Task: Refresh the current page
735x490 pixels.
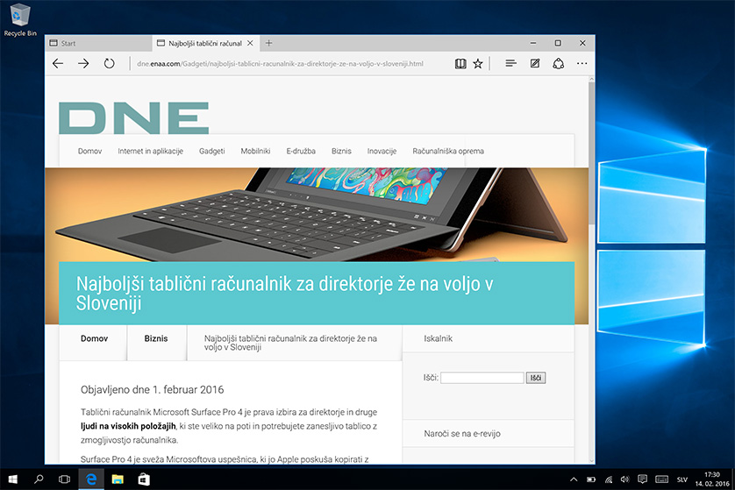Action: tap(110, 63)
